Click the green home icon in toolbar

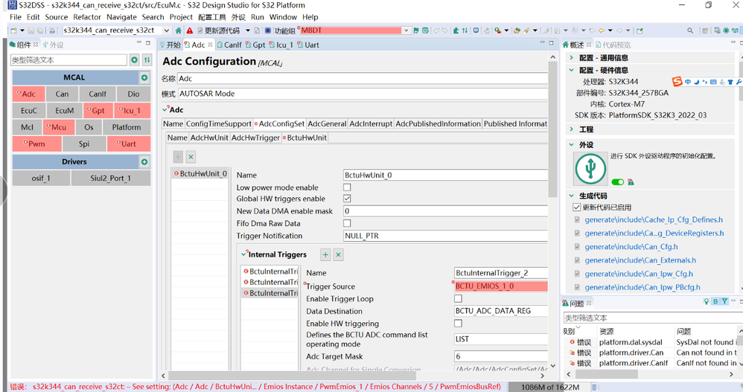[x=178, y=30]
